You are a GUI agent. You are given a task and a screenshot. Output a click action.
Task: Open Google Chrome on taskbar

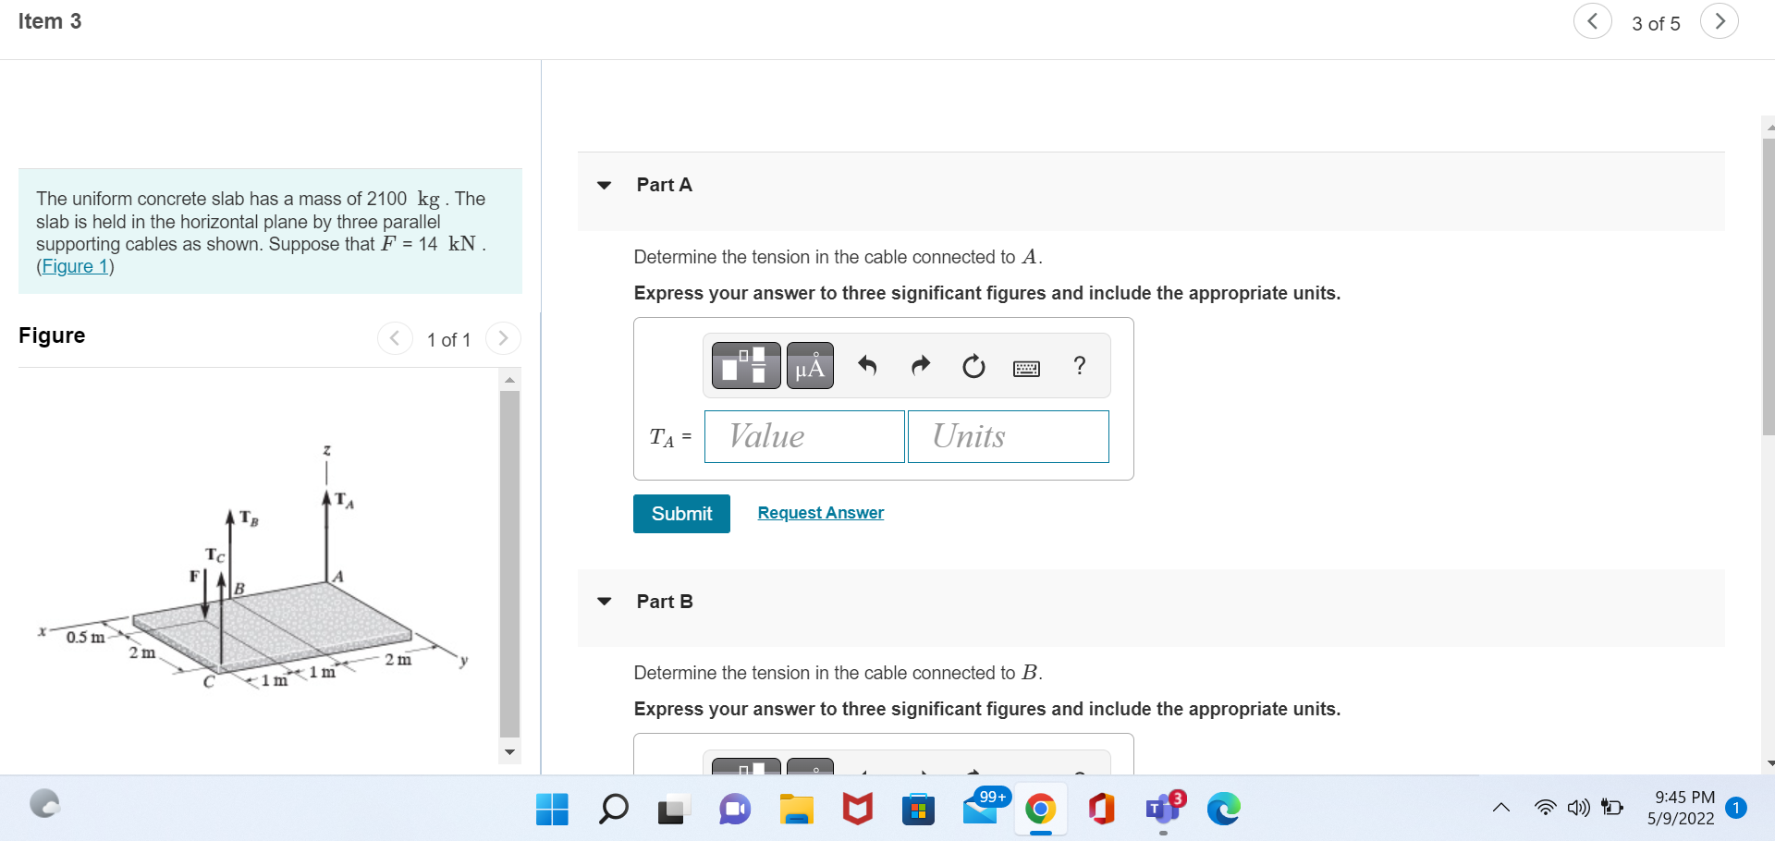1040,810
